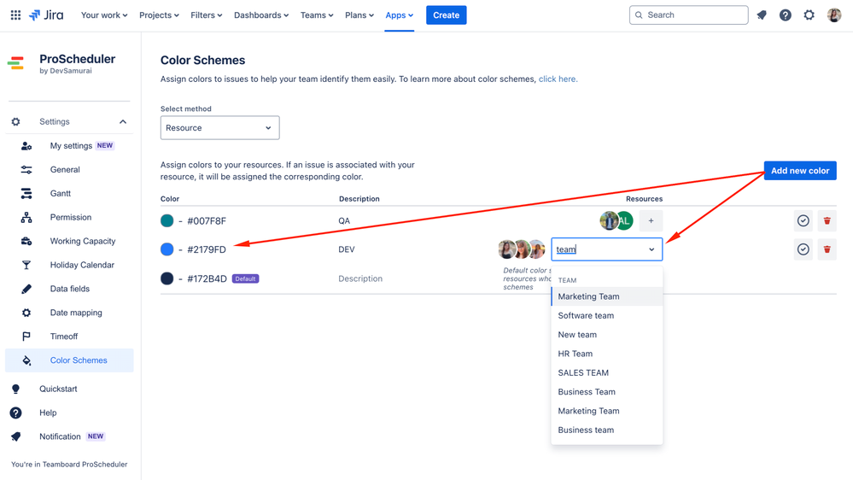Click the Gantt chart icon

26,193
